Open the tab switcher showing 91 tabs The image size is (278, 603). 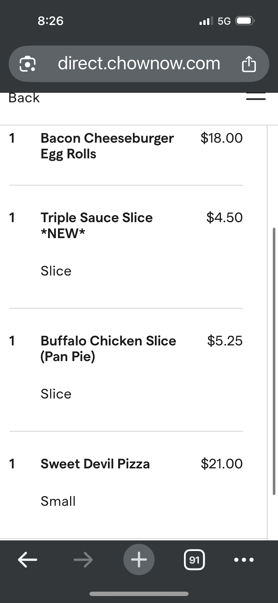pyautogui.click(x=194, y=560)
